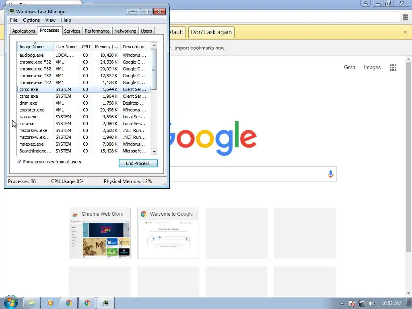Open the Images link
This screenshot has height=309, width=412.
click(x=372, y=67)
